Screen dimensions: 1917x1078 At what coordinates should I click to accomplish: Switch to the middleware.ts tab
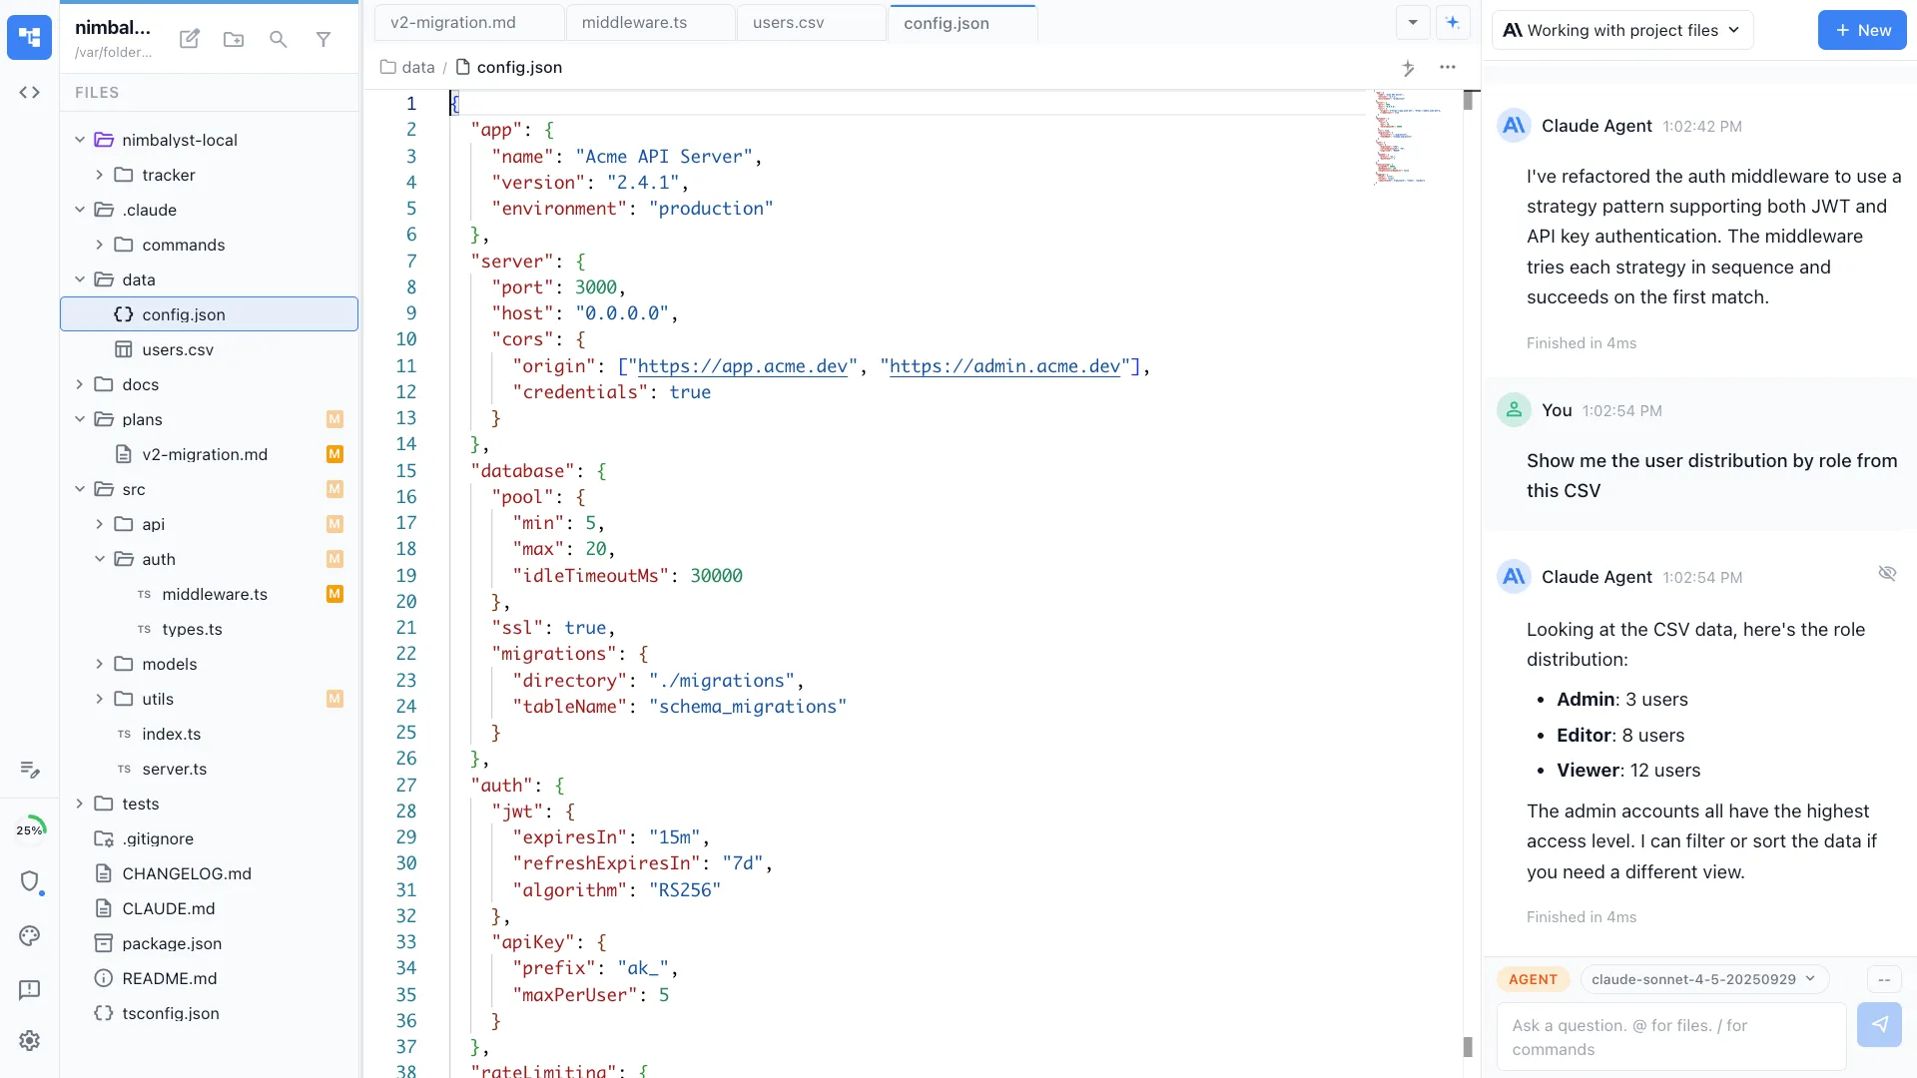tap(634, 22)
